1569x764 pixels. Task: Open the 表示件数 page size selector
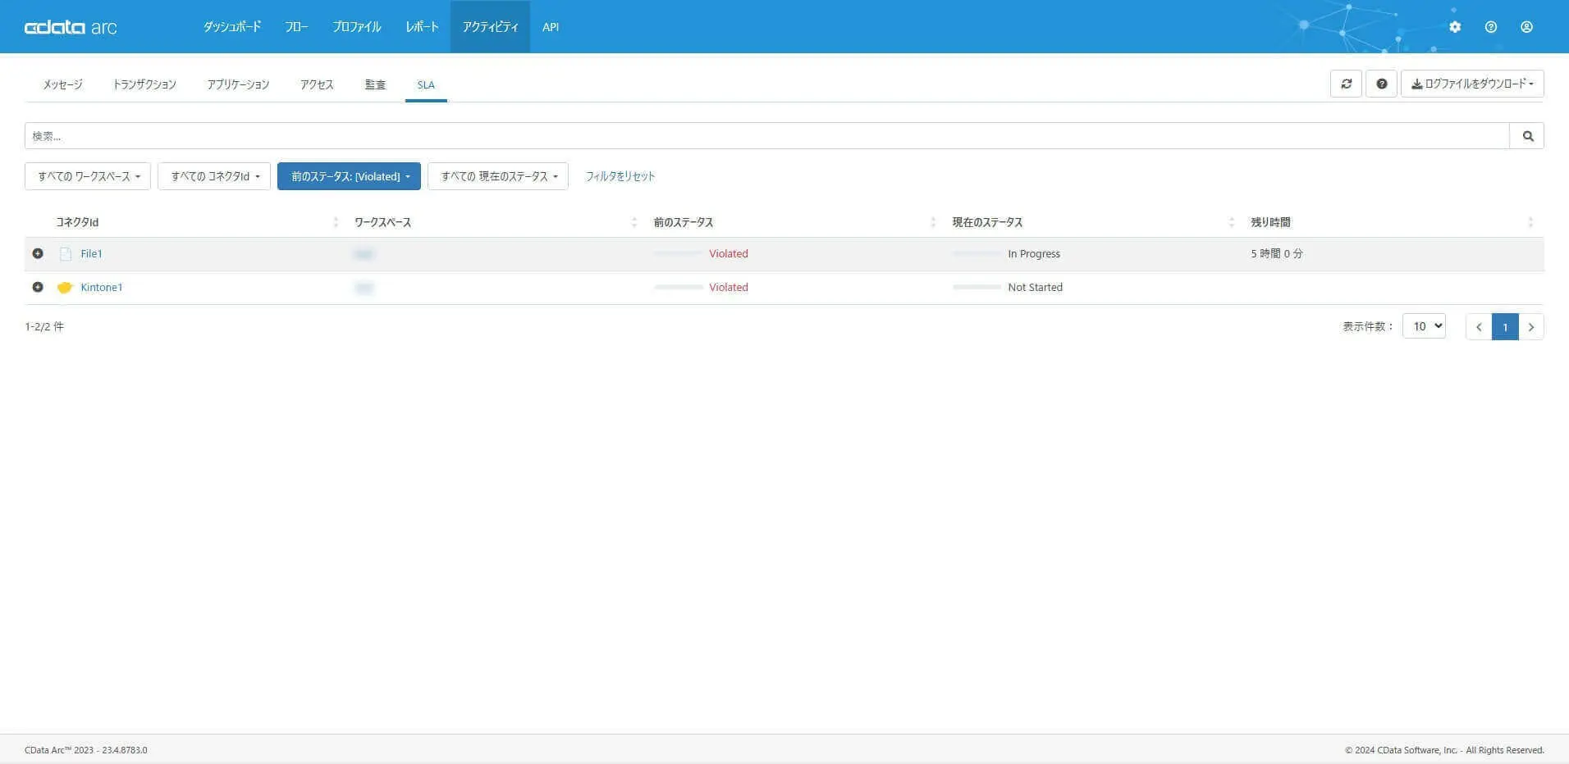pyautogui.click(x=1424, y=326)
